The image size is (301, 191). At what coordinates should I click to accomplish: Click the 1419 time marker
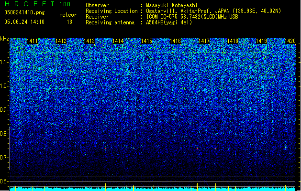(261, 41)
